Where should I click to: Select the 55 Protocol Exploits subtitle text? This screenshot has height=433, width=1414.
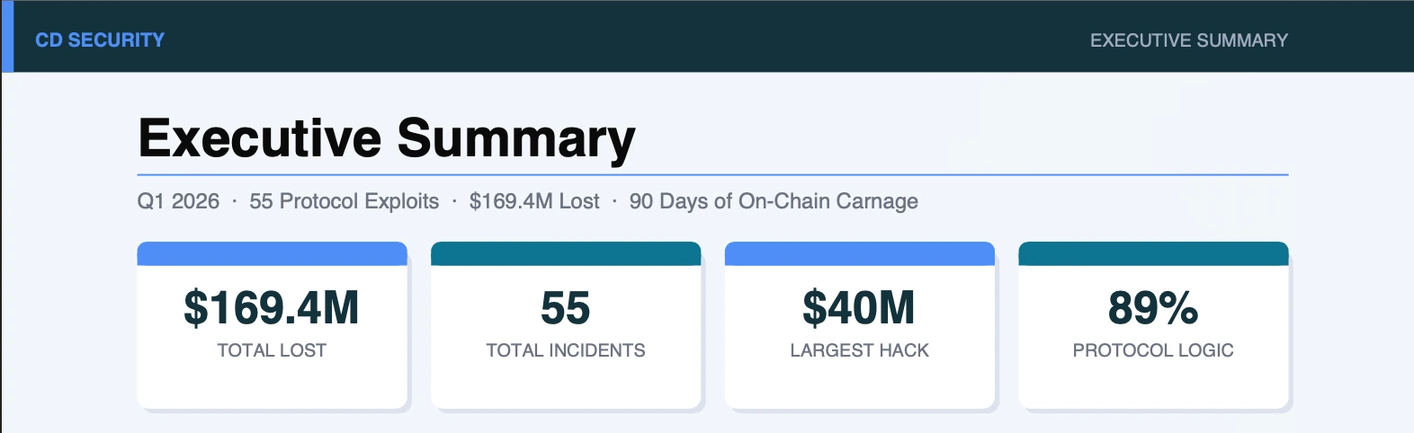coord(345,201)
